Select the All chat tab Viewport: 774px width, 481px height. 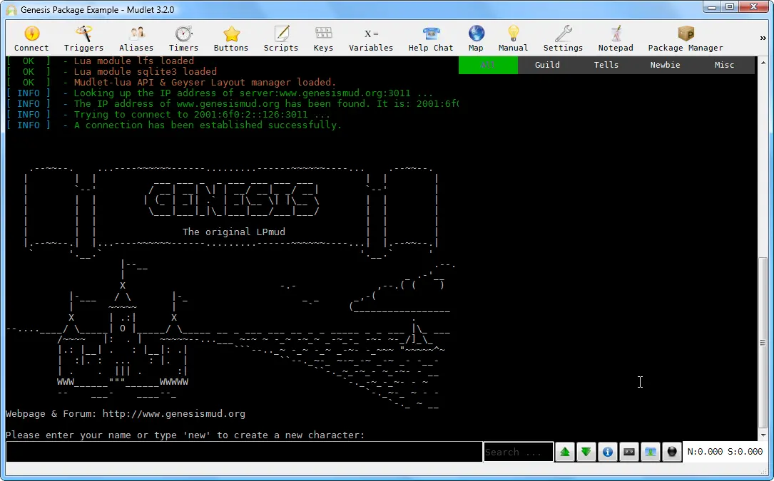[488, 65]
